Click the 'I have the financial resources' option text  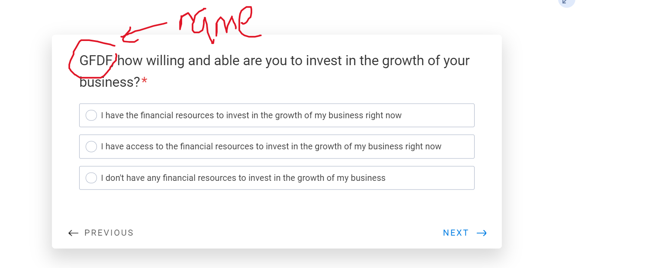click(x=251, y=115)
